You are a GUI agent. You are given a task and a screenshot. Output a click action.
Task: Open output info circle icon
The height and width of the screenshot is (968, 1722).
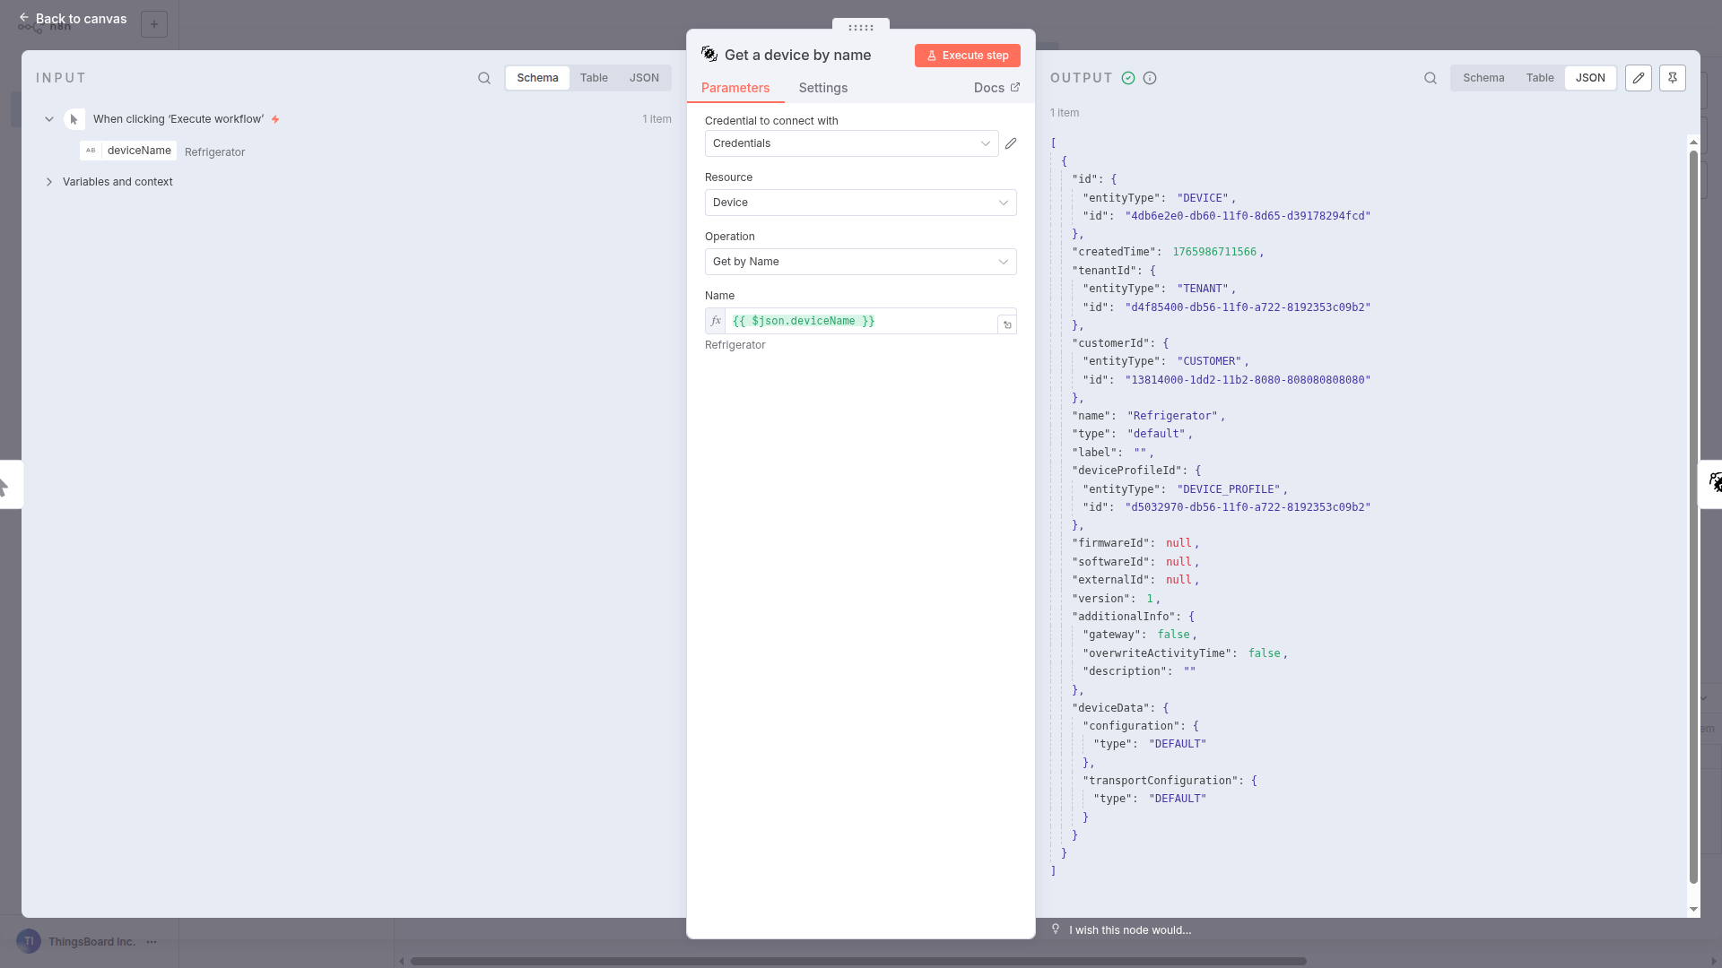pos(1150,78)
